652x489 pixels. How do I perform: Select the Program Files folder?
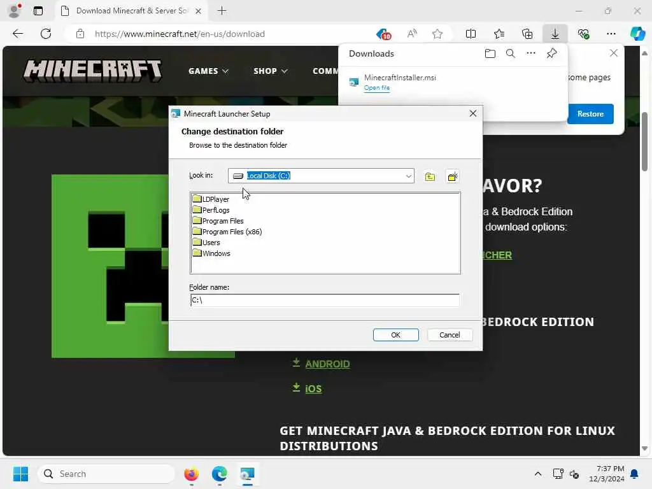pyautogui.click(x=218, y=221)
